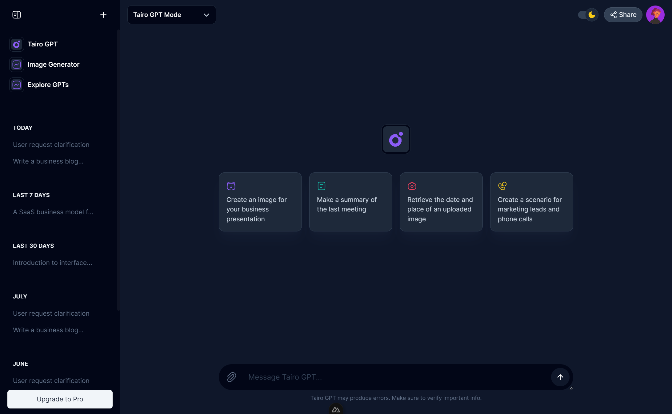Open 'A SaaS business model f...' chat
The image size is (672, 414).
53,212
